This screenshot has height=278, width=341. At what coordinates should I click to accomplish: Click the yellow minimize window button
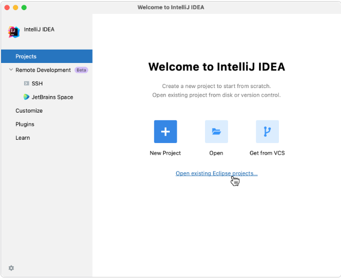click(x=16, y=7)
